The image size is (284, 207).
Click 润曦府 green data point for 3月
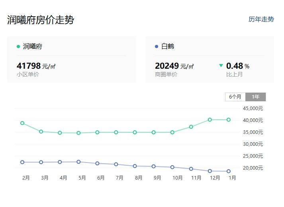point(41,132)
